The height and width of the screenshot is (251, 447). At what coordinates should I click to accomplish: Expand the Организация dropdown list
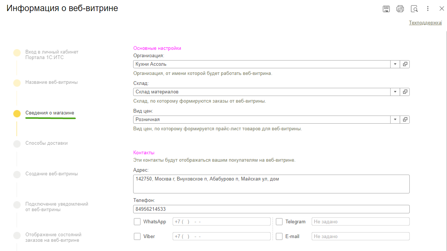395,64
